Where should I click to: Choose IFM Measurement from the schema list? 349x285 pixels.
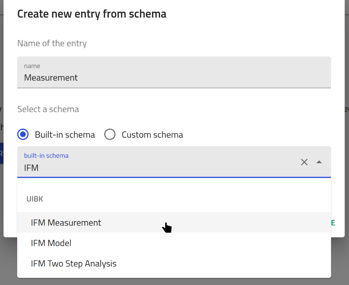(66, 223)
